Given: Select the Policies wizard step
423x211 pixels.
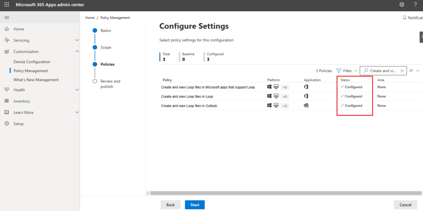Looking at the screenshot, I should point(107,64).
